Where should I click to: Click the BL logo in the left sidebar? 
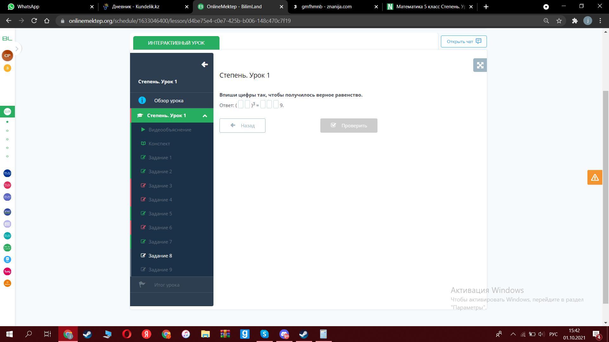coord(7,38)
